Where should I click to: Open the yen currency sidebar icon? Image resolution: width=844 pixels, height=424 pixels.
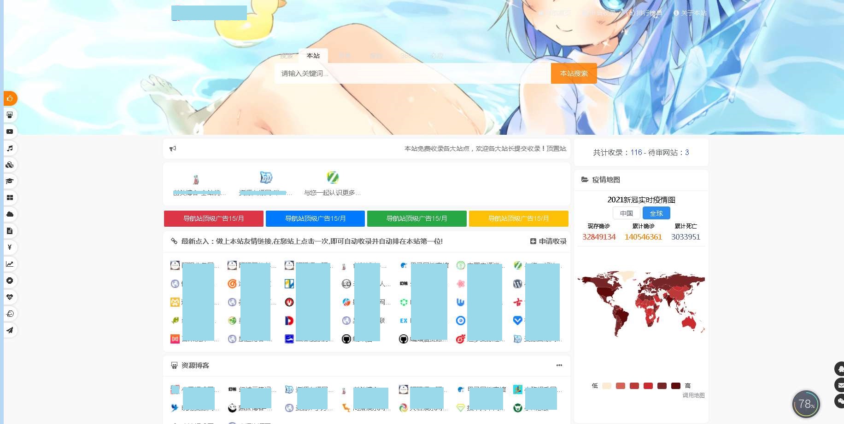click(10, 247)
